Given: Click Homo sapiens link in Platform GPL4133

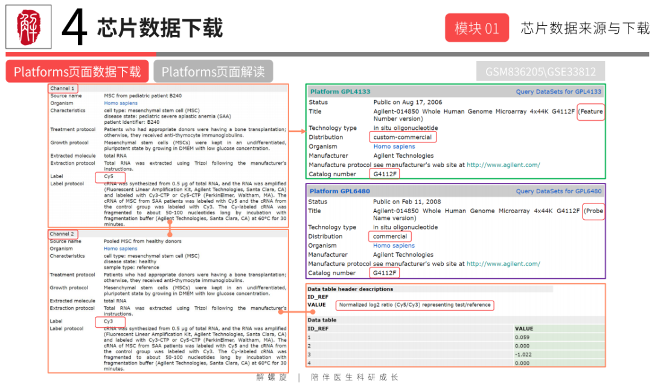Looking at the screenshot, I should pos(394,146).
